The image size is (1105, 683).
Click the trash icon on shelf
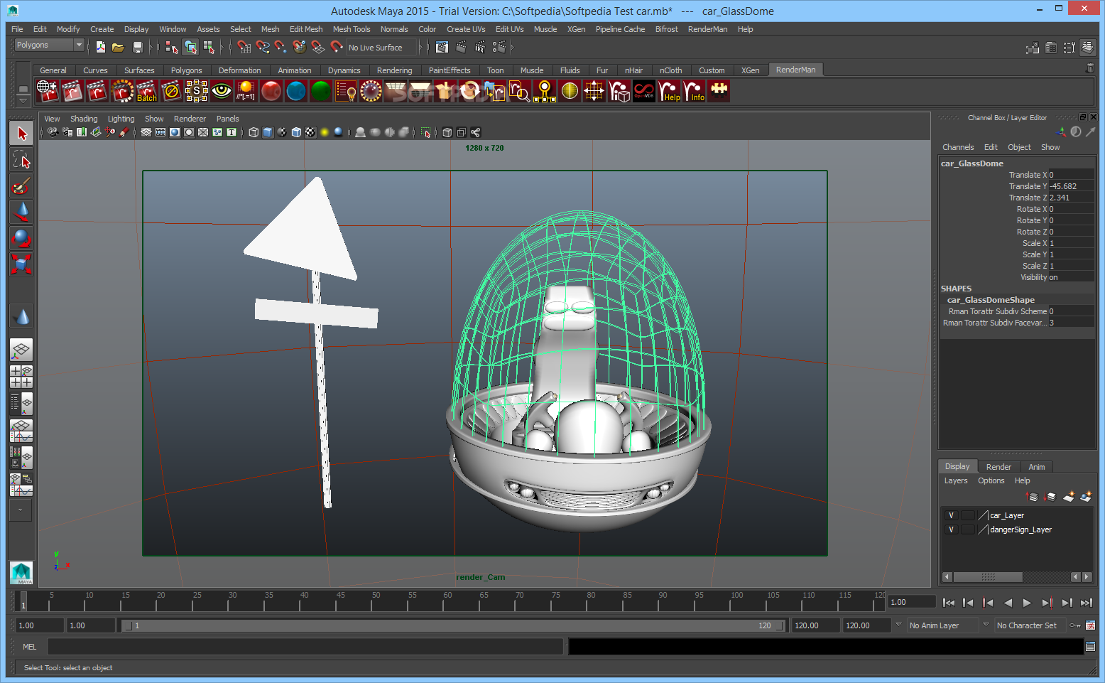(1090, 68)
